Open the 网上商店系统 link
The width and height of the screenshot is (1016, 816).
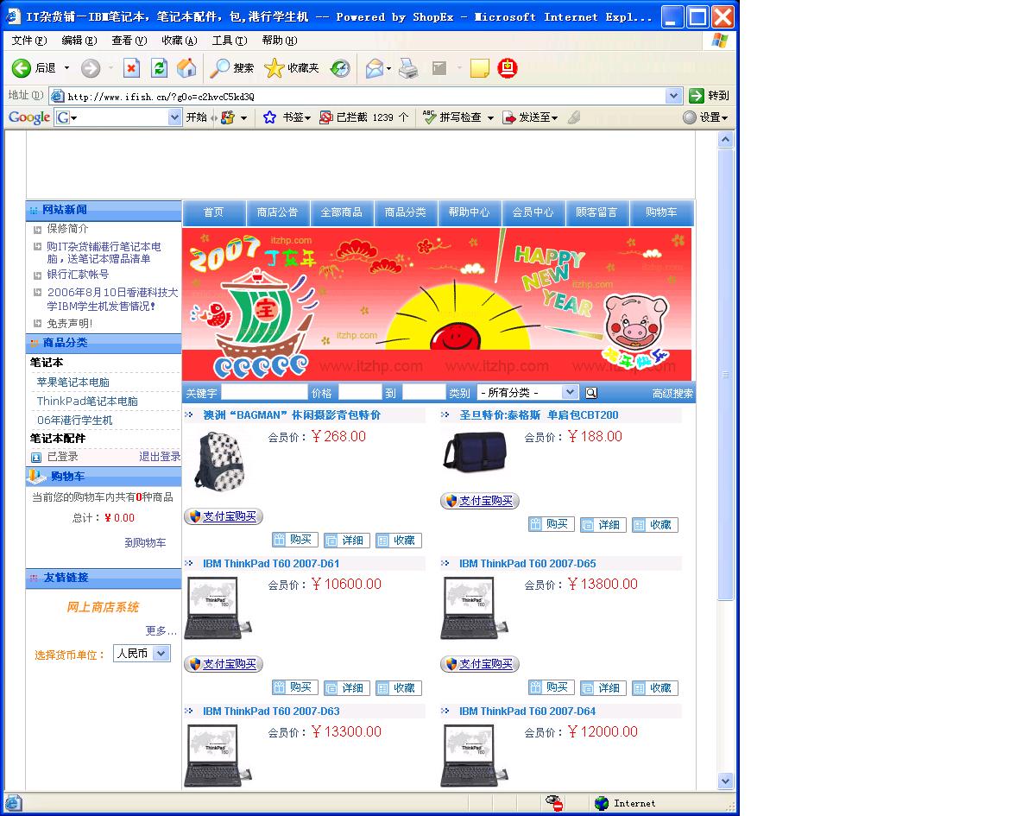tap(103, 607)
